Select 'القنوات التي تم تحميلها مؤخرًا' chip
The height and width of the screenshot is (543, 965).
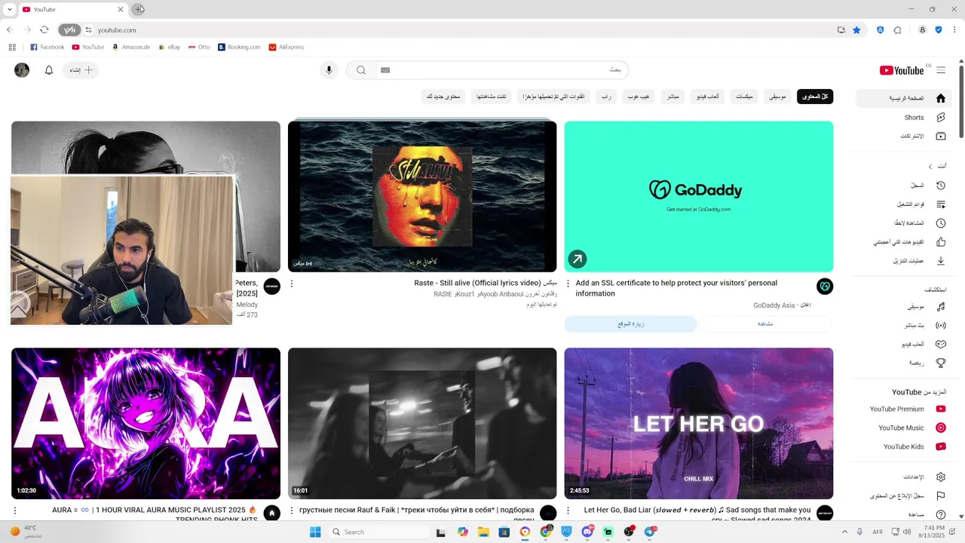pos(554,97)
